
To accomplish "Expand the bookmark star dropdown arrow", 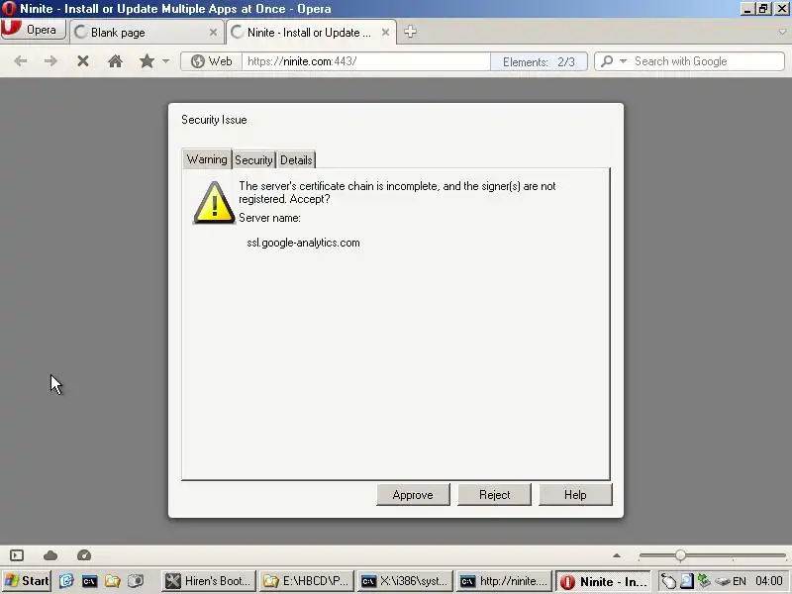I will click(x=165, y=61).
